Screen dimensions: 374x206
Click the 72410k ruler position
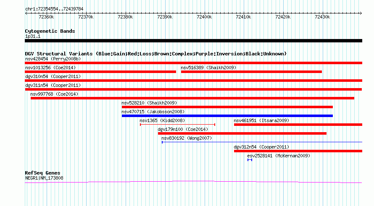coord(244,17)
